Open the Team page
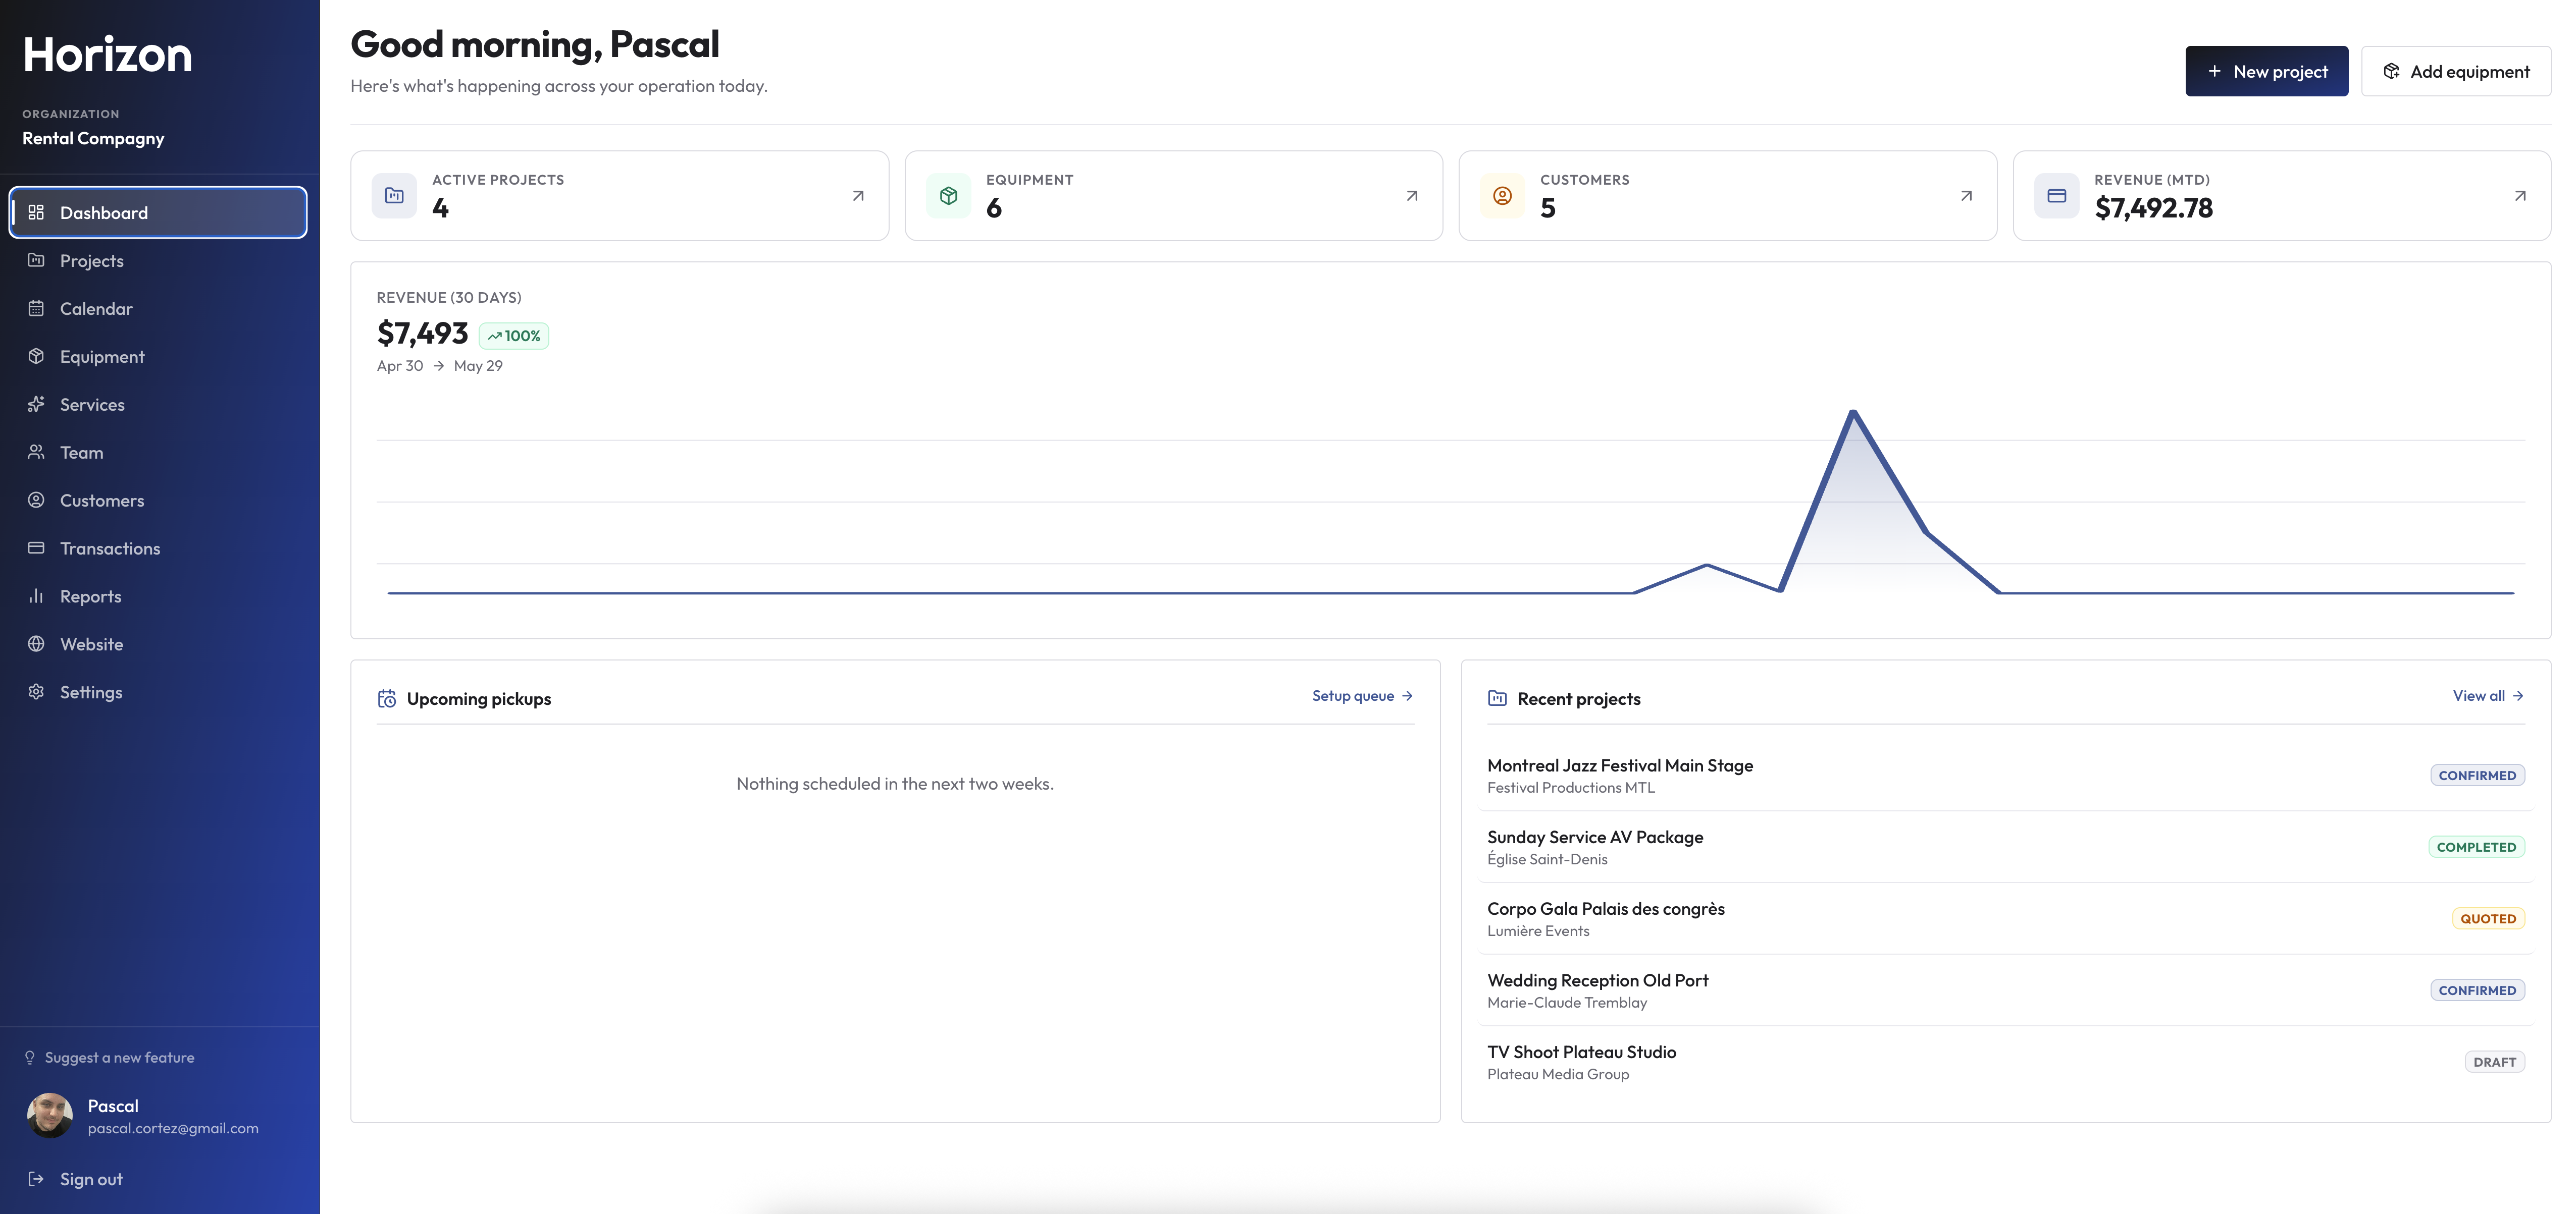The height and width of the screenshot is (1214, 2576). [x=158, y=452]
